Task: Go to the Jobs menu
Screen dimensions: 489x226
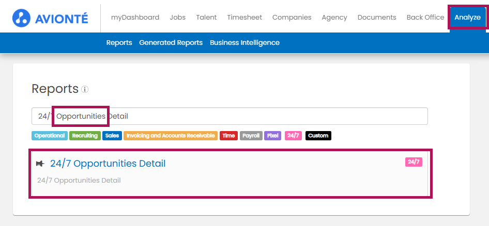Action: coord(177,18)
